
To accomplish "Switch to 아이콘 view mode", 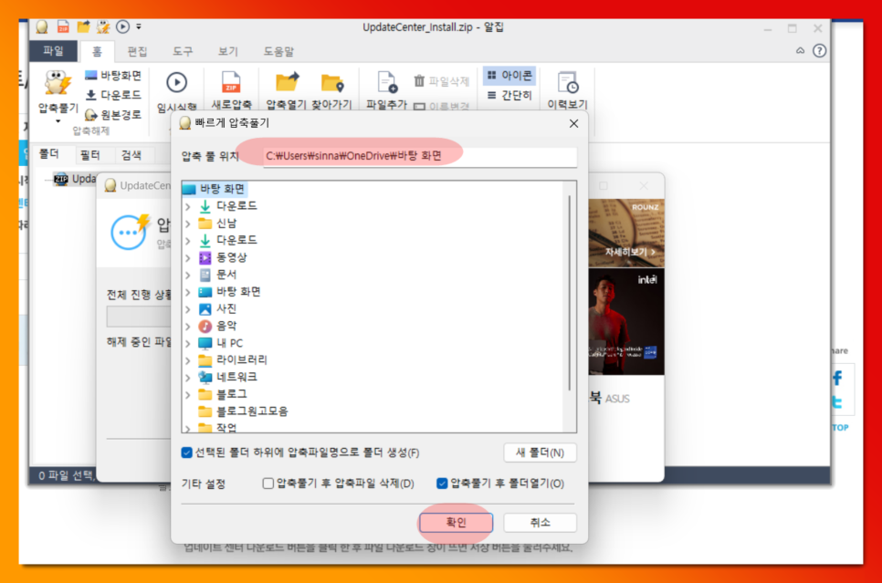I will [x=509, y=76].
